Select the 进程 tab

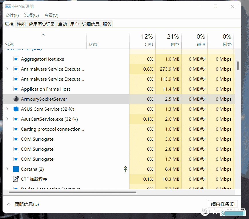9,24
